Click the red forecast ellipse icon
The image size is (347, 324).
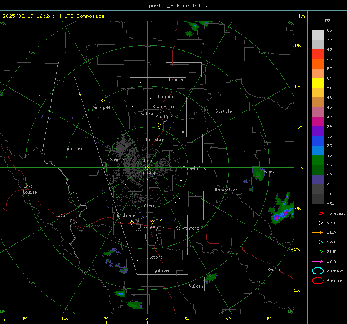click(318, 280)
